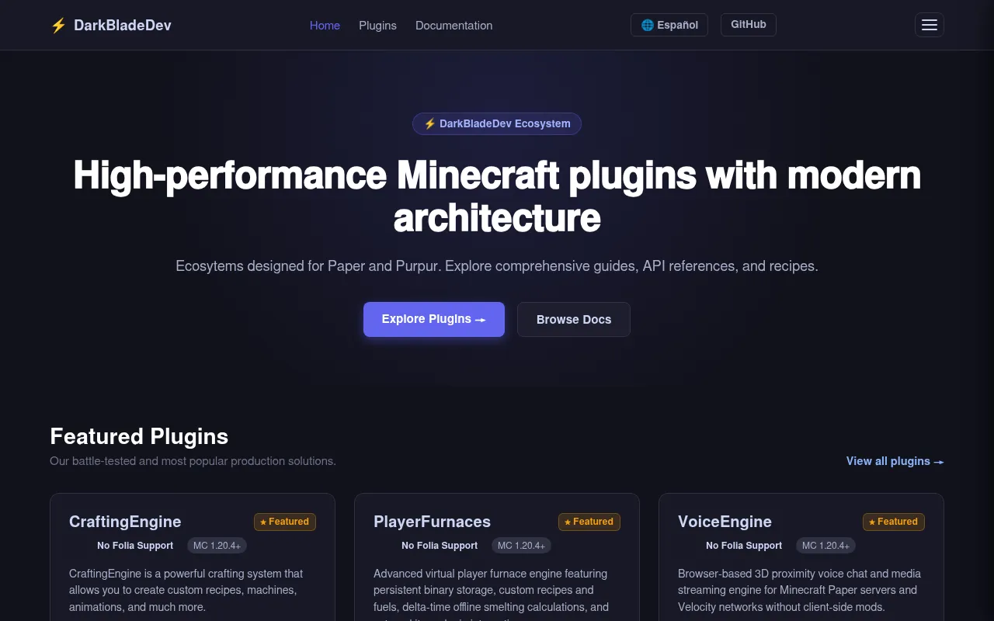This screenshot has height=621, width=994.
Task: Click the VoiceEngine description text
Action: pyautogui.click(x=799, y=590)
